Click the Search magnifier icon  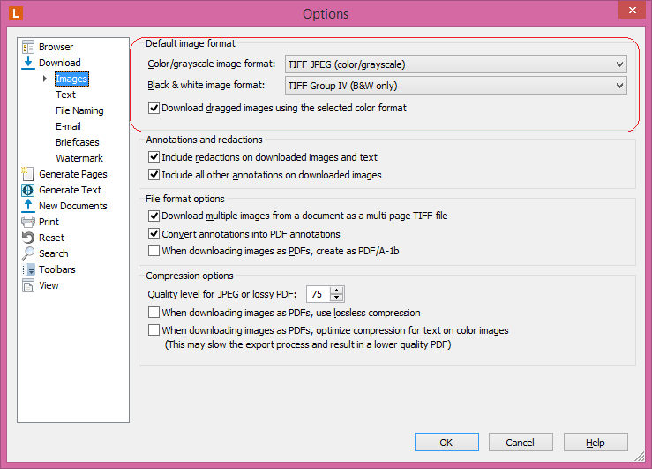coord(28,253)
